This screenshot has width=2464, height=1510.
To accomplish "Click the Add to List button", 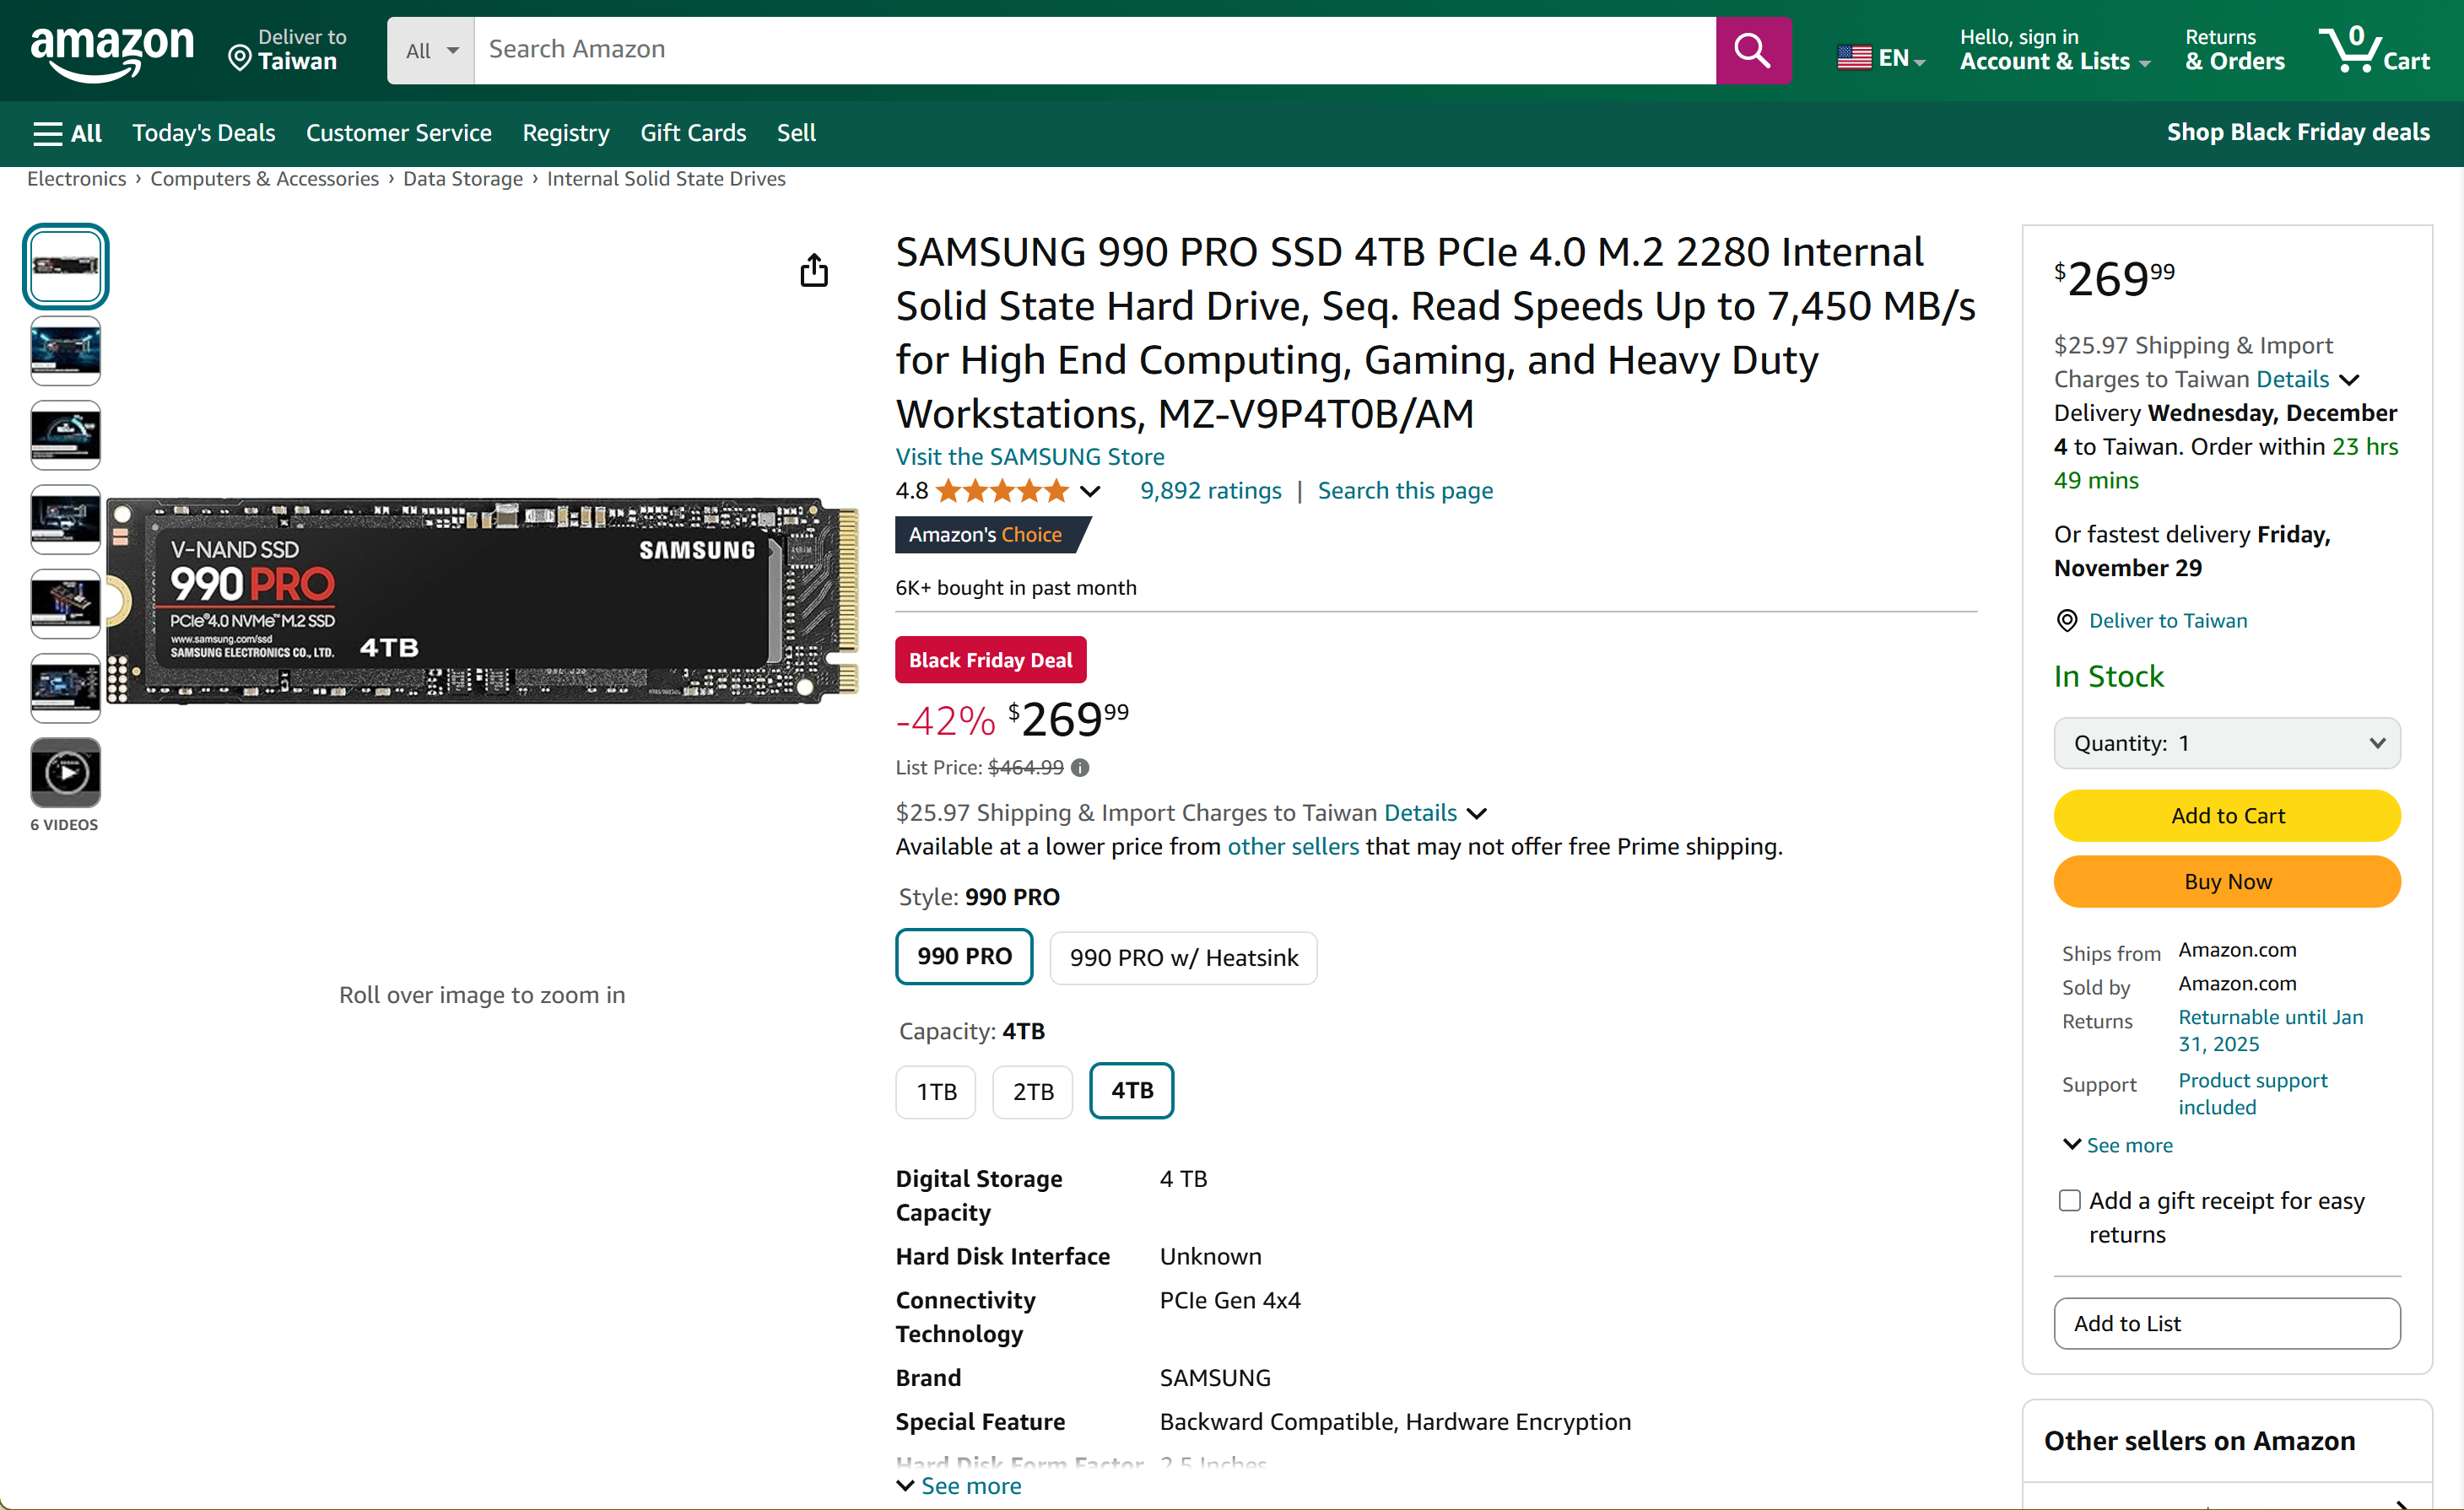I will 2227,1323.
